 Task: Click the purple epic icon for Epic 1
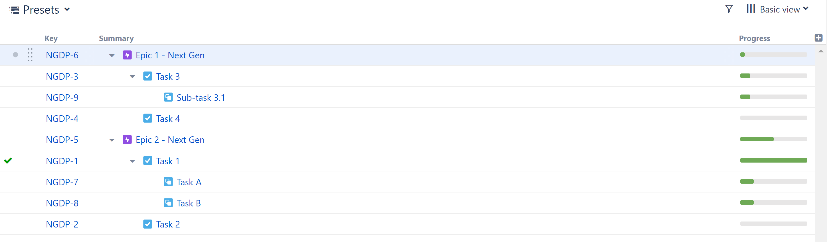click(127, 55)
